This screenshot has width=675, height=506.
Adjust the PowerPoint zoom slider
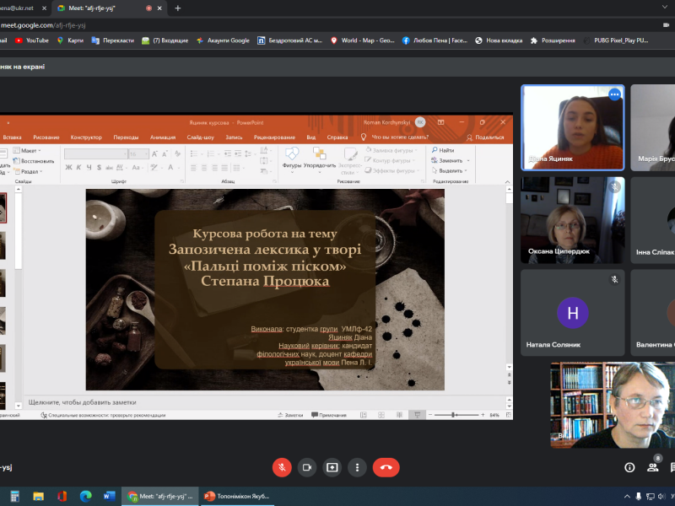[454, 415]
